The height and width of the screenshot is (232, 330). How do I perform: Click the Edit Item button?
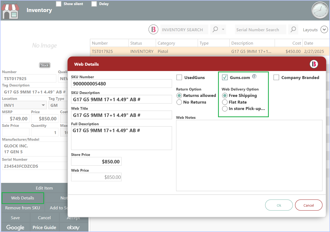click(x=44, y=188)
